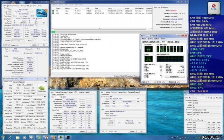Sort clients by Credit column header
Image resolution: width=224 pixels, height=140 pixels.
127,8
